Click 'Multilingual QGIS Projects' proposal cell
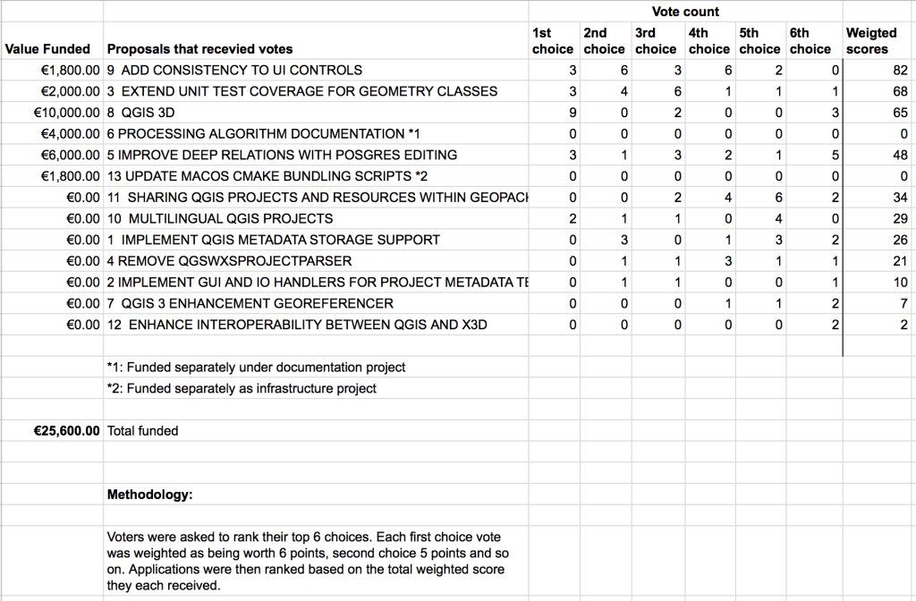916x601 pixels. coord(220,219)
